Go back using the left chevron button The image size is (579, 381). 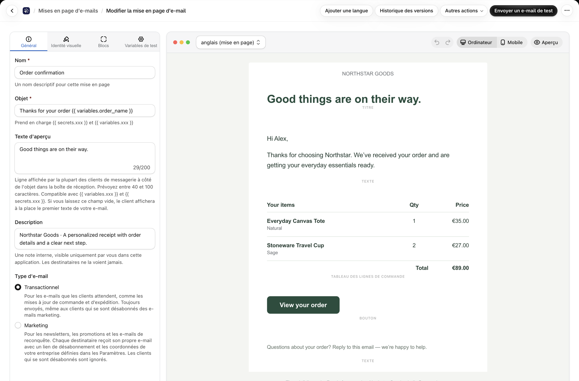(x=12, y=11)
